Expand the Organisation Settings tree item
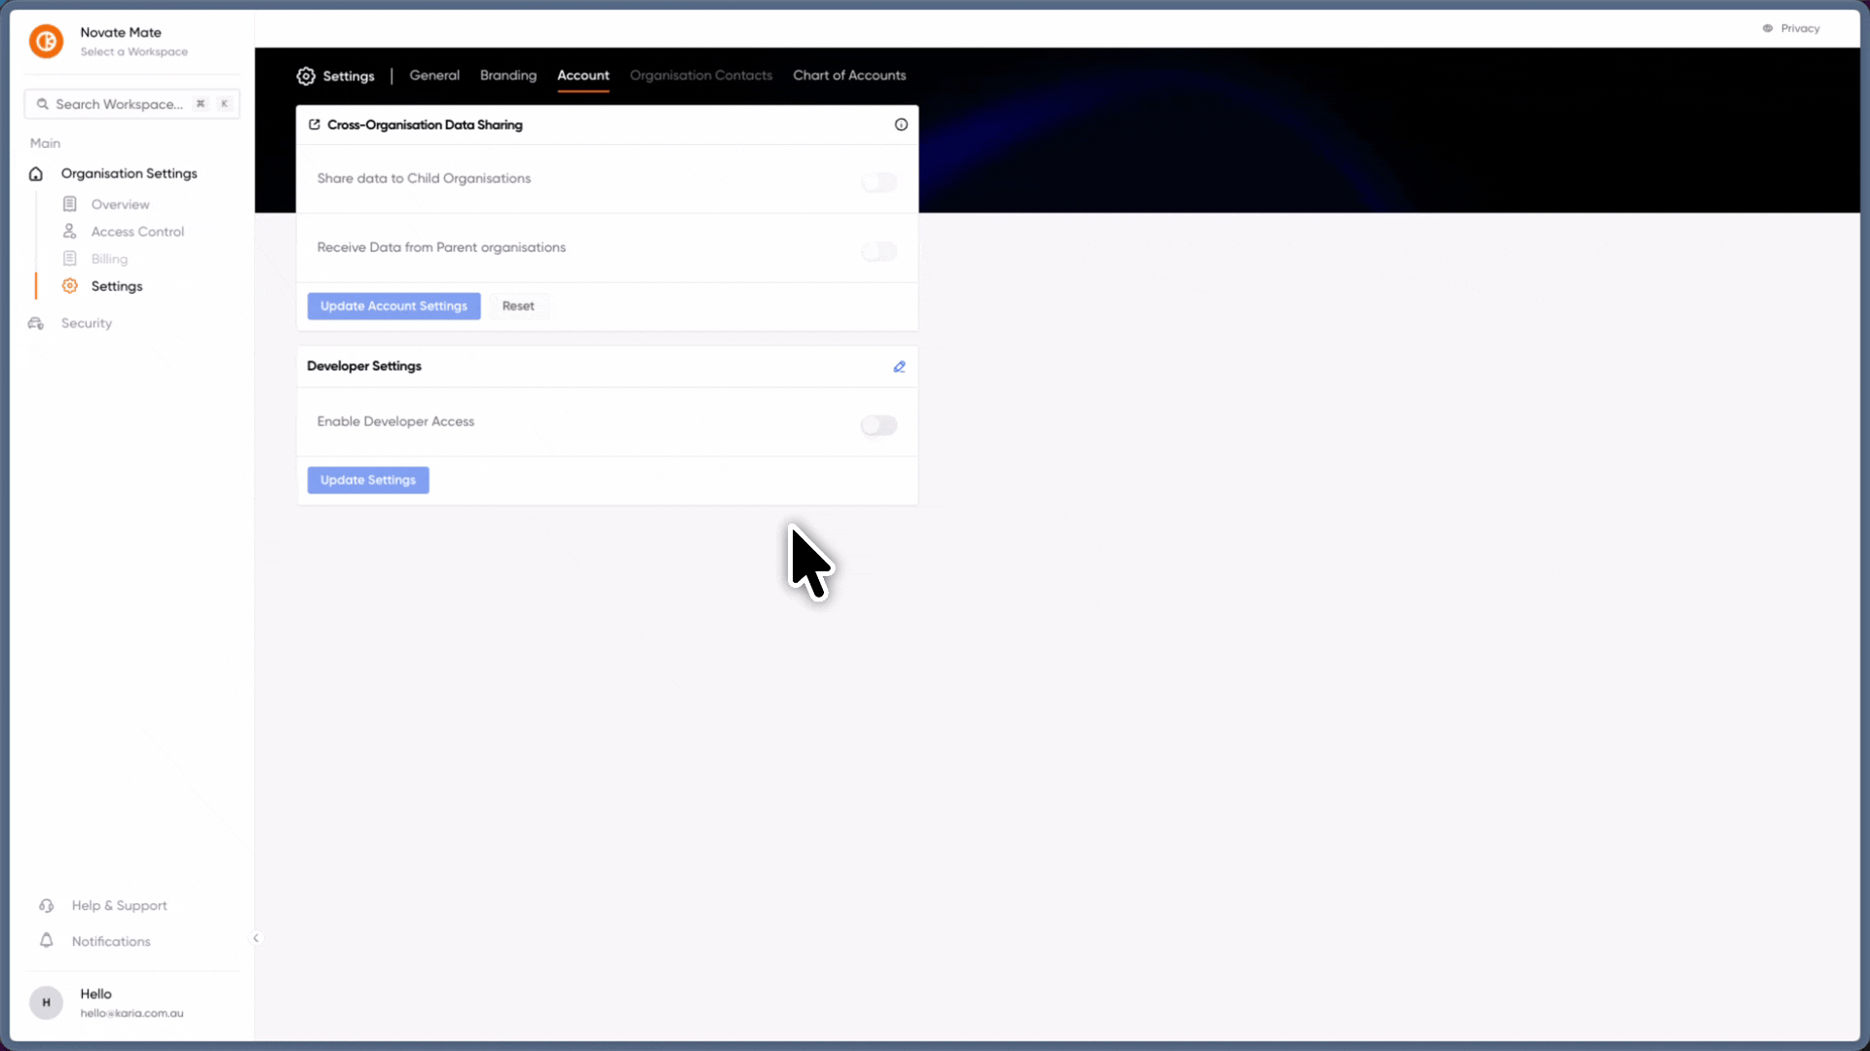Viewport: 1870px width, 1051px height. point(129,173)
